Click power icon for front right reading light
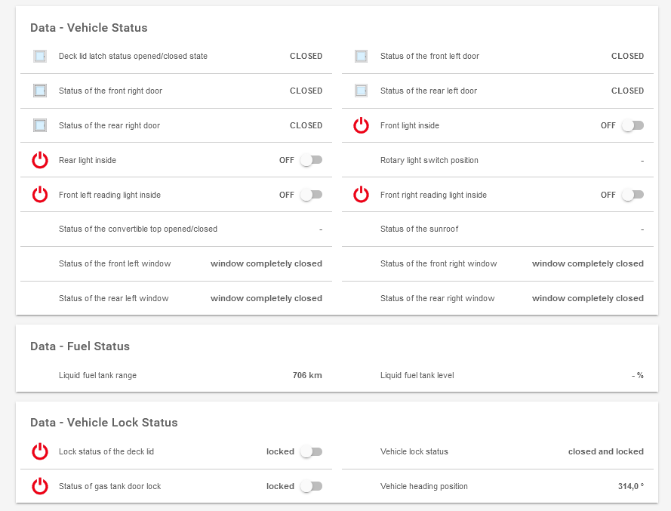The image size is (671, 511). coord(362,195)
